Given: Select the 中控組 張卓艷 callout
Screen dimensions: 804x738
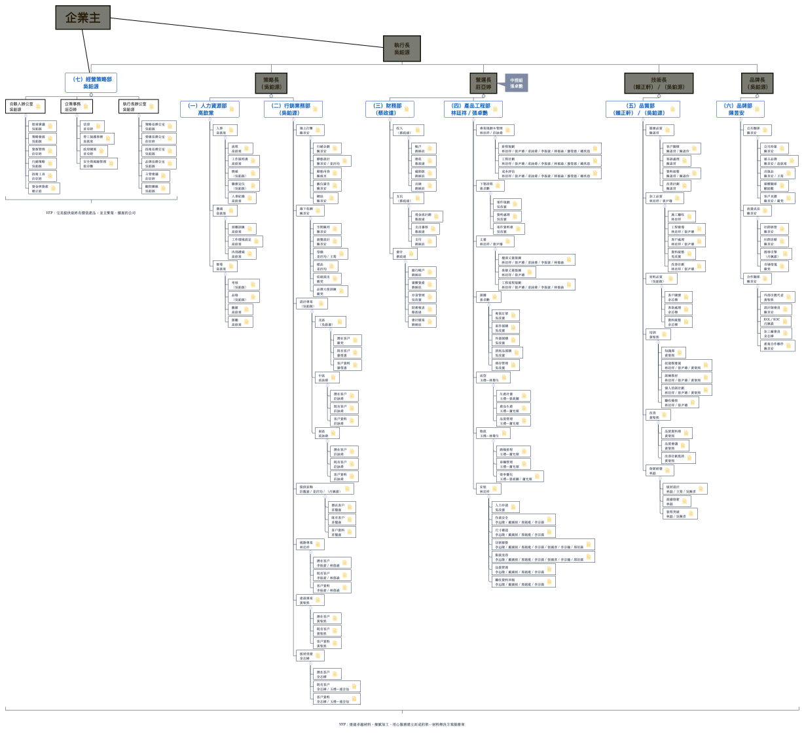Looking at the screenshot, I should [517, 83].
